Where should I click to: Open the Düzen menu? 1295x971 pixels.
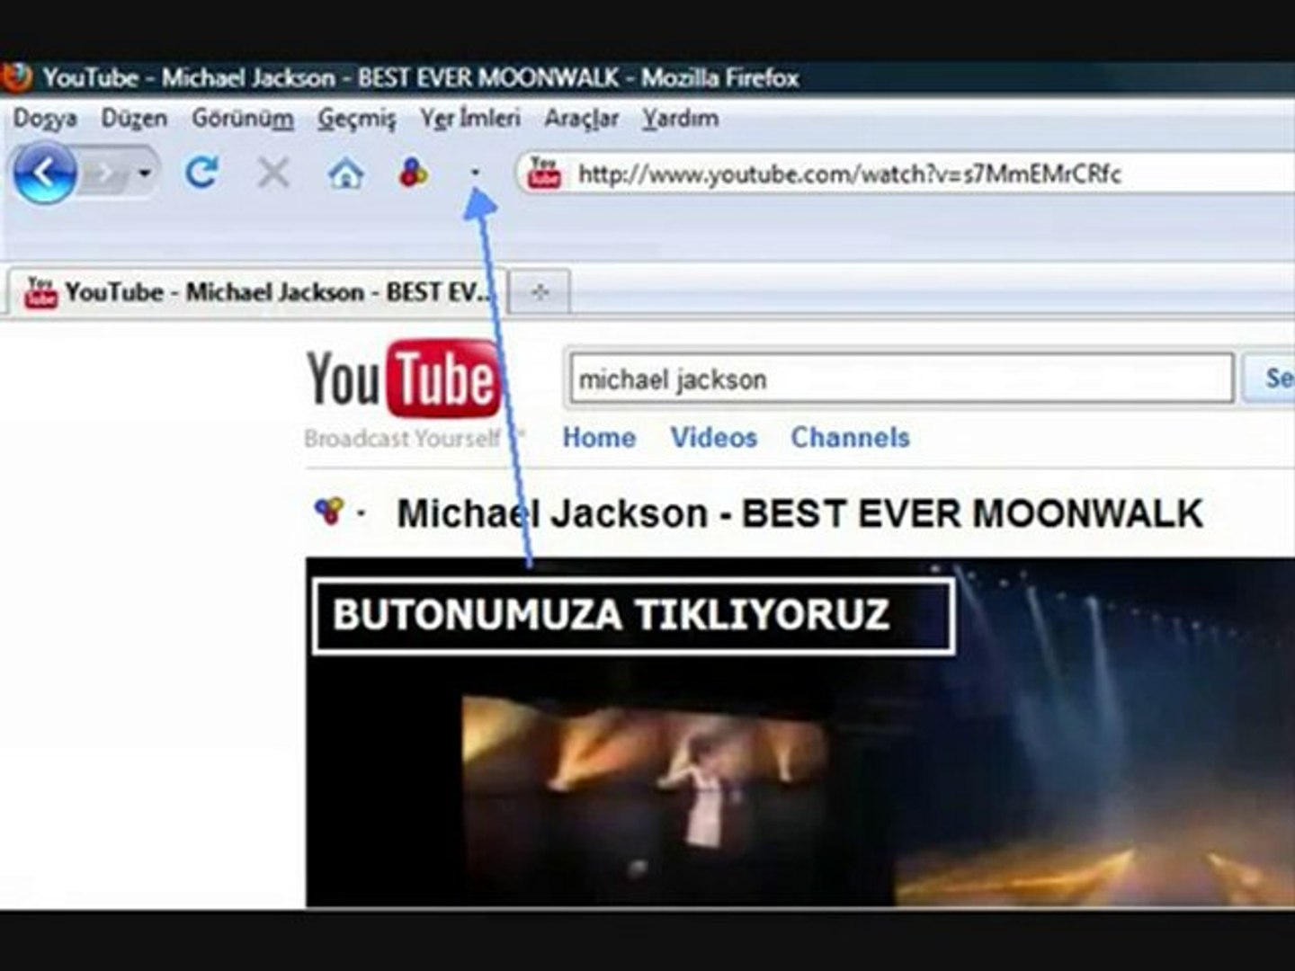point(134,118)
